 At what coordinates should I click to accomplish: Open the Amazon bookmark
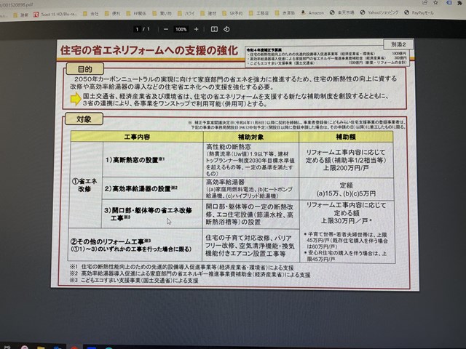(314, 13)
